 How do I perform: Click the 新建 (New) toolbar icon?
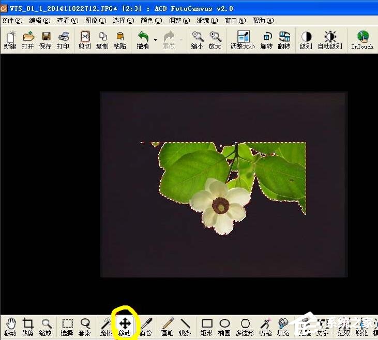click(x=10, y=40)
